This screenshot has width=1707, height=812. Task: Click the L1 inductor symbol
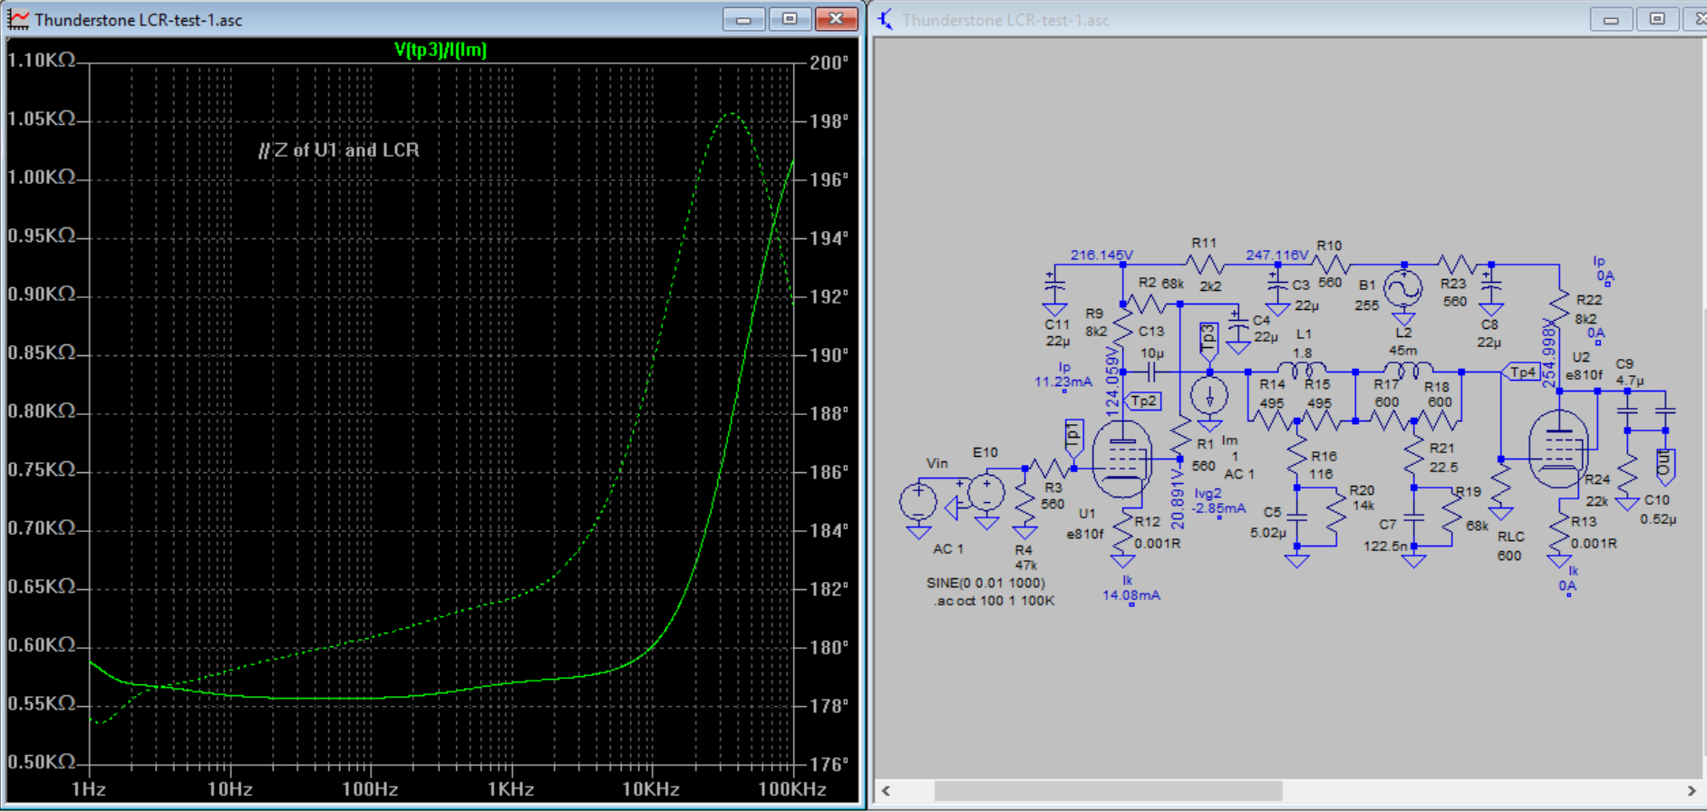(1302, 369)
